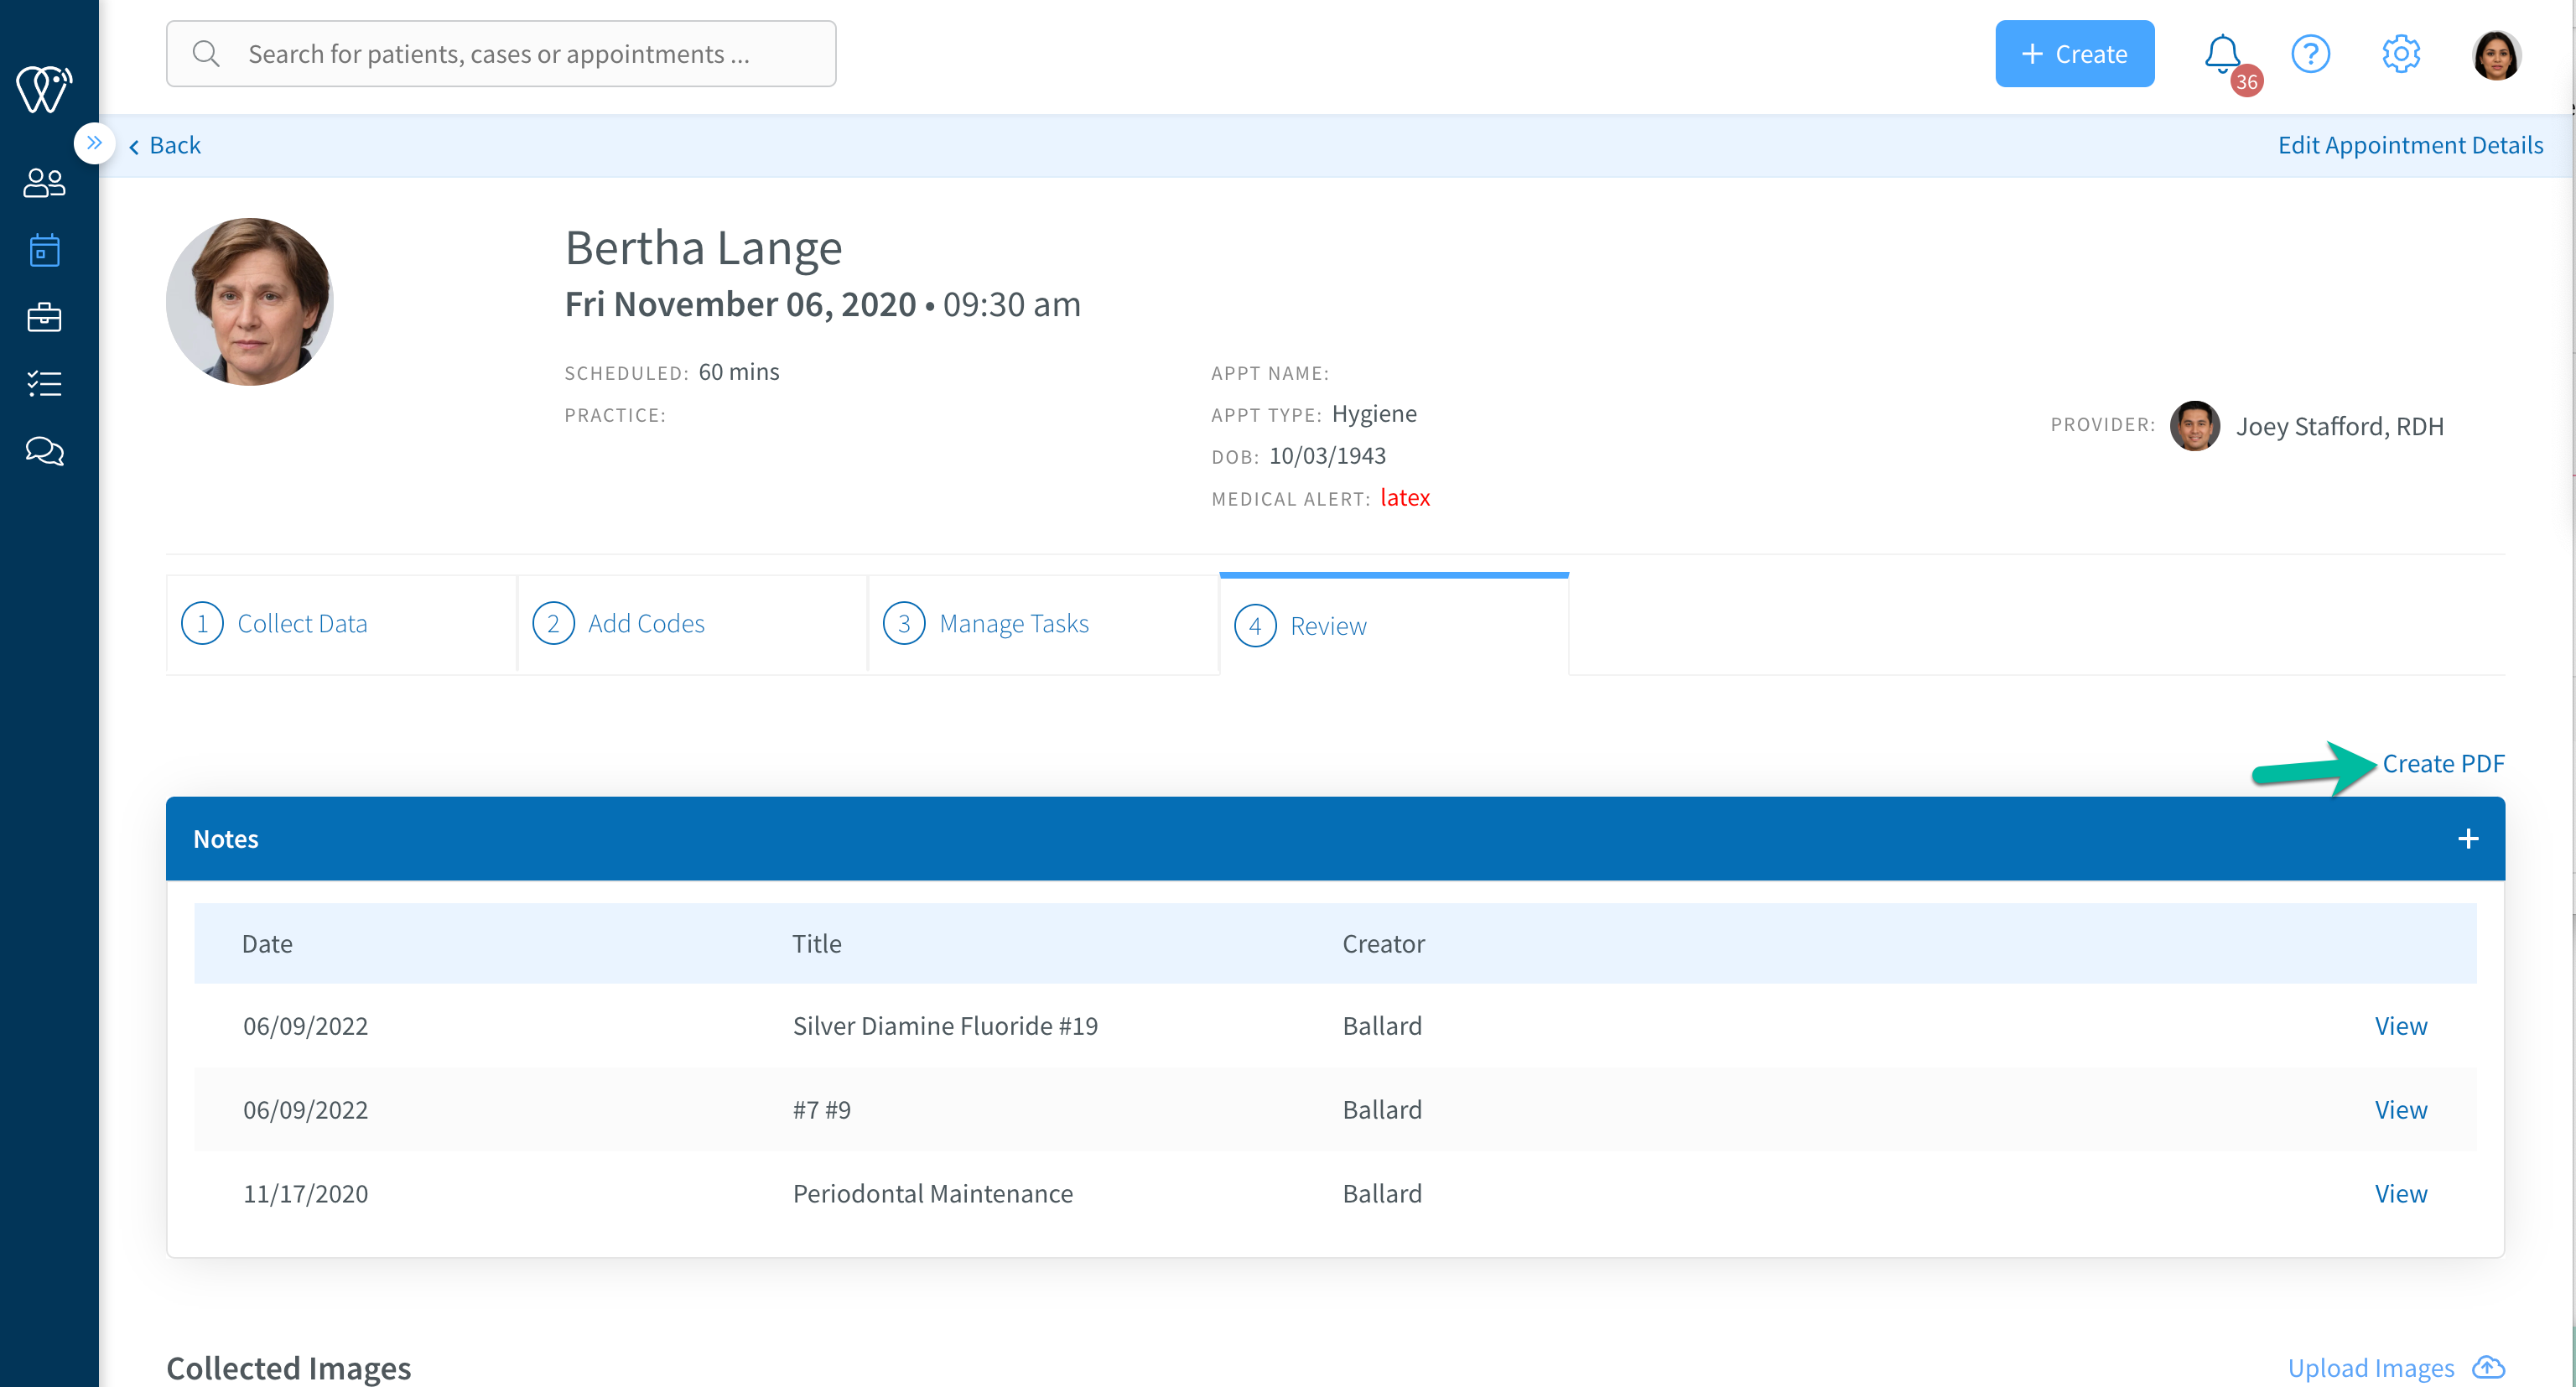The height and width of the screenshot is (1387, 2576).
Task: Switch to the Add Codes step tab
Action: click(692, 624)
